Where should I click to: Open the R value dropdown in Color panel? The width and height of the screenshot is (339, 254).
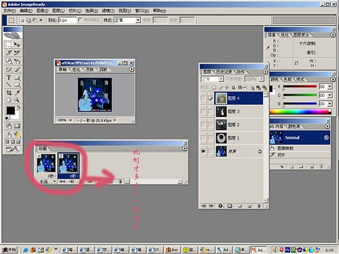(330, 87)
